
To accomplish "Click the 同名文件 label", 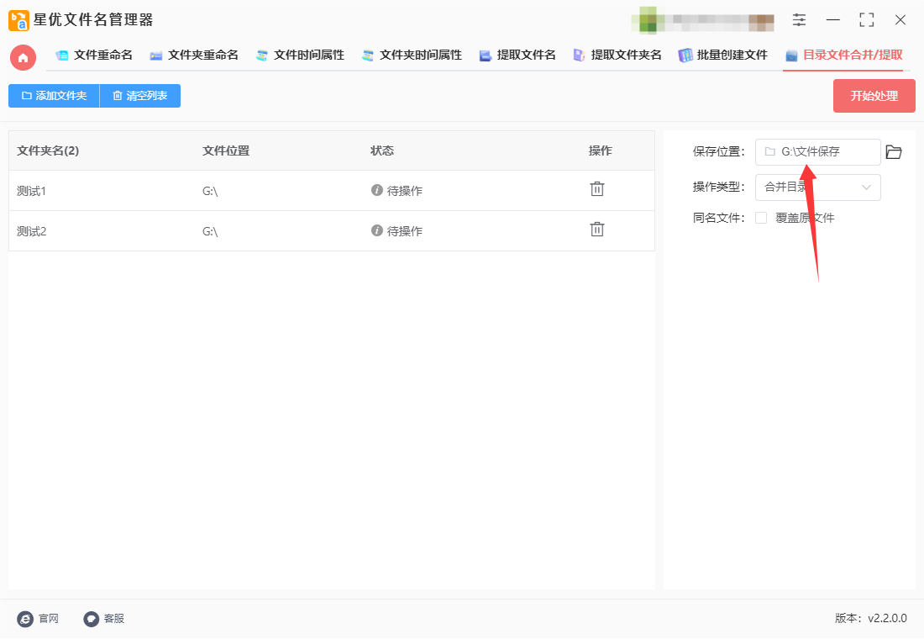I will pos(718,218).
